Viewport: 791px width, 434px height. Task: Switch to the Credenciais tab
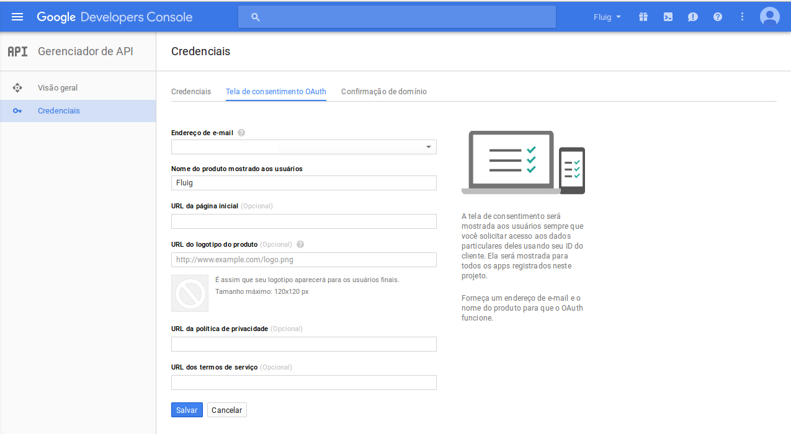point(191,91)
